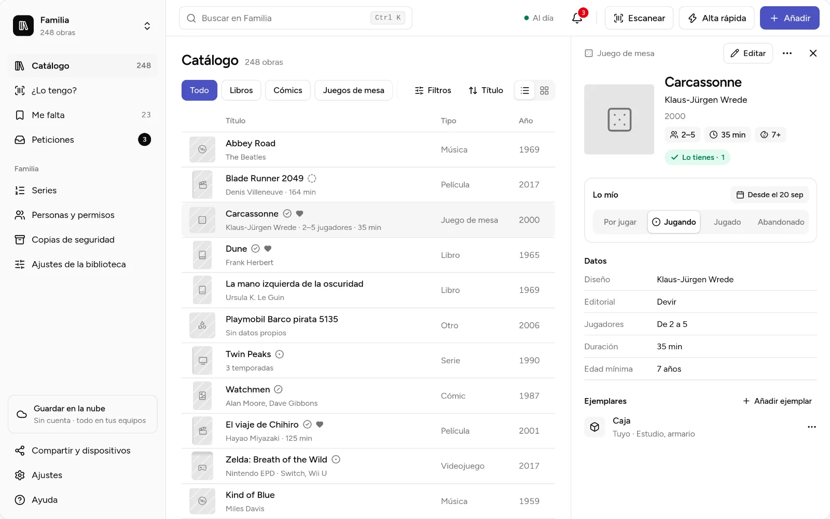830x519 pixels.
Task: Click the players 2–5 chip
Action: [682, 135]
